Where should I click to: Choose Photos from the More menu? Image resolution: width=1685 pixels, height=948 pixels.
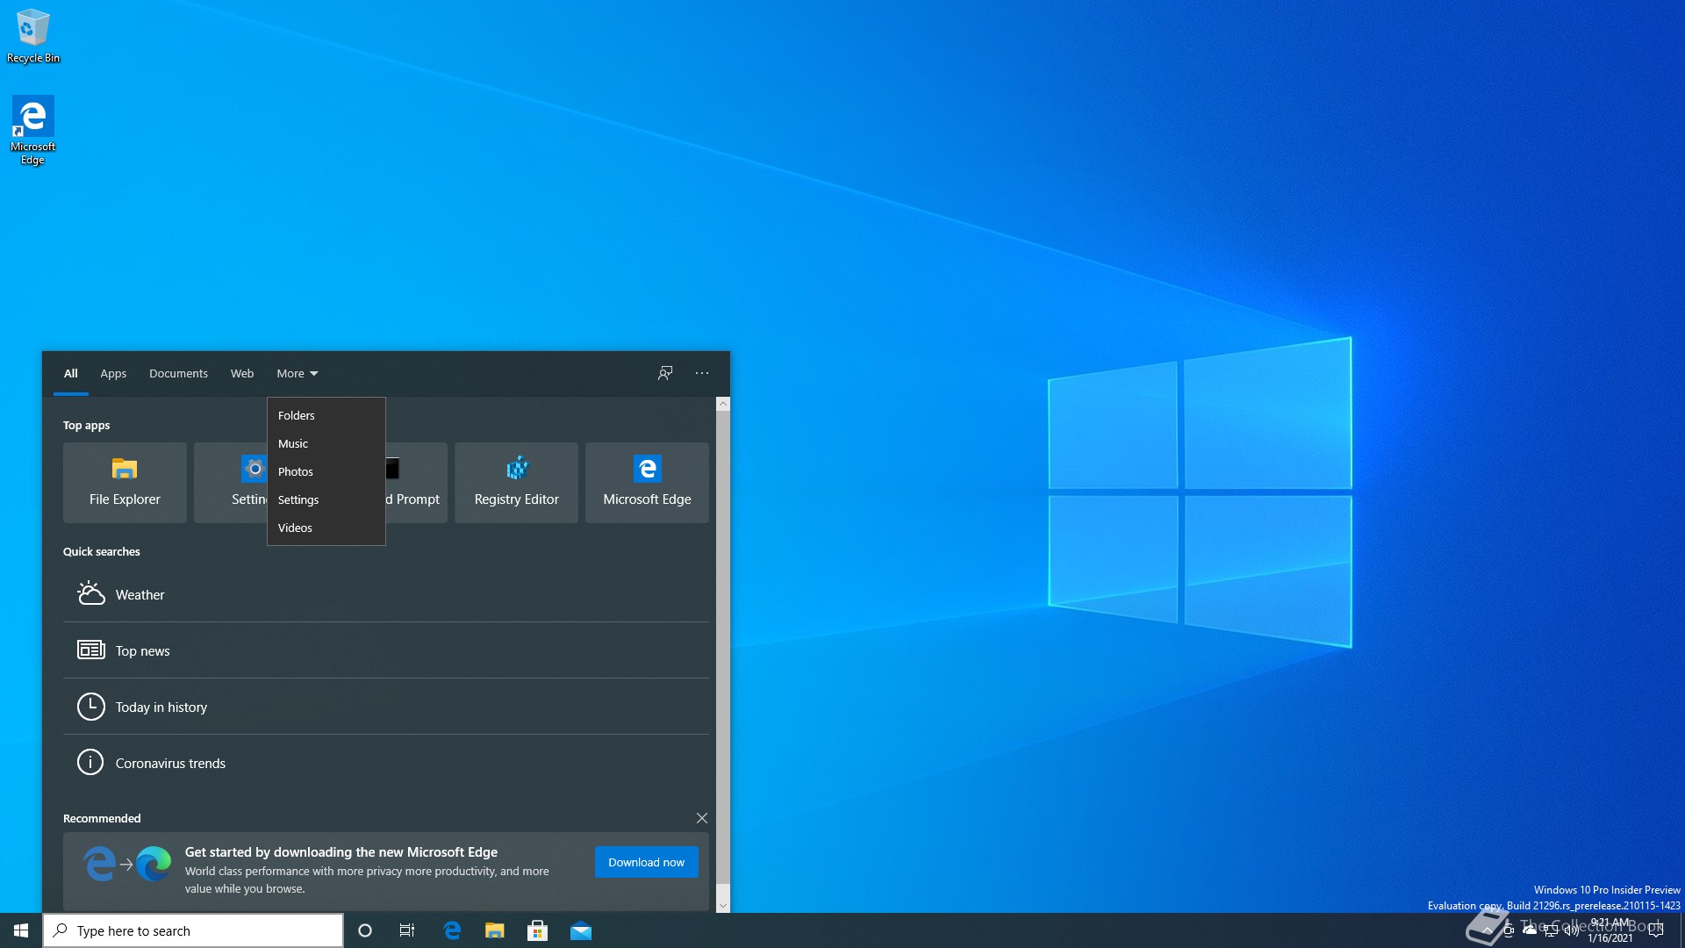tap(326, 471)
